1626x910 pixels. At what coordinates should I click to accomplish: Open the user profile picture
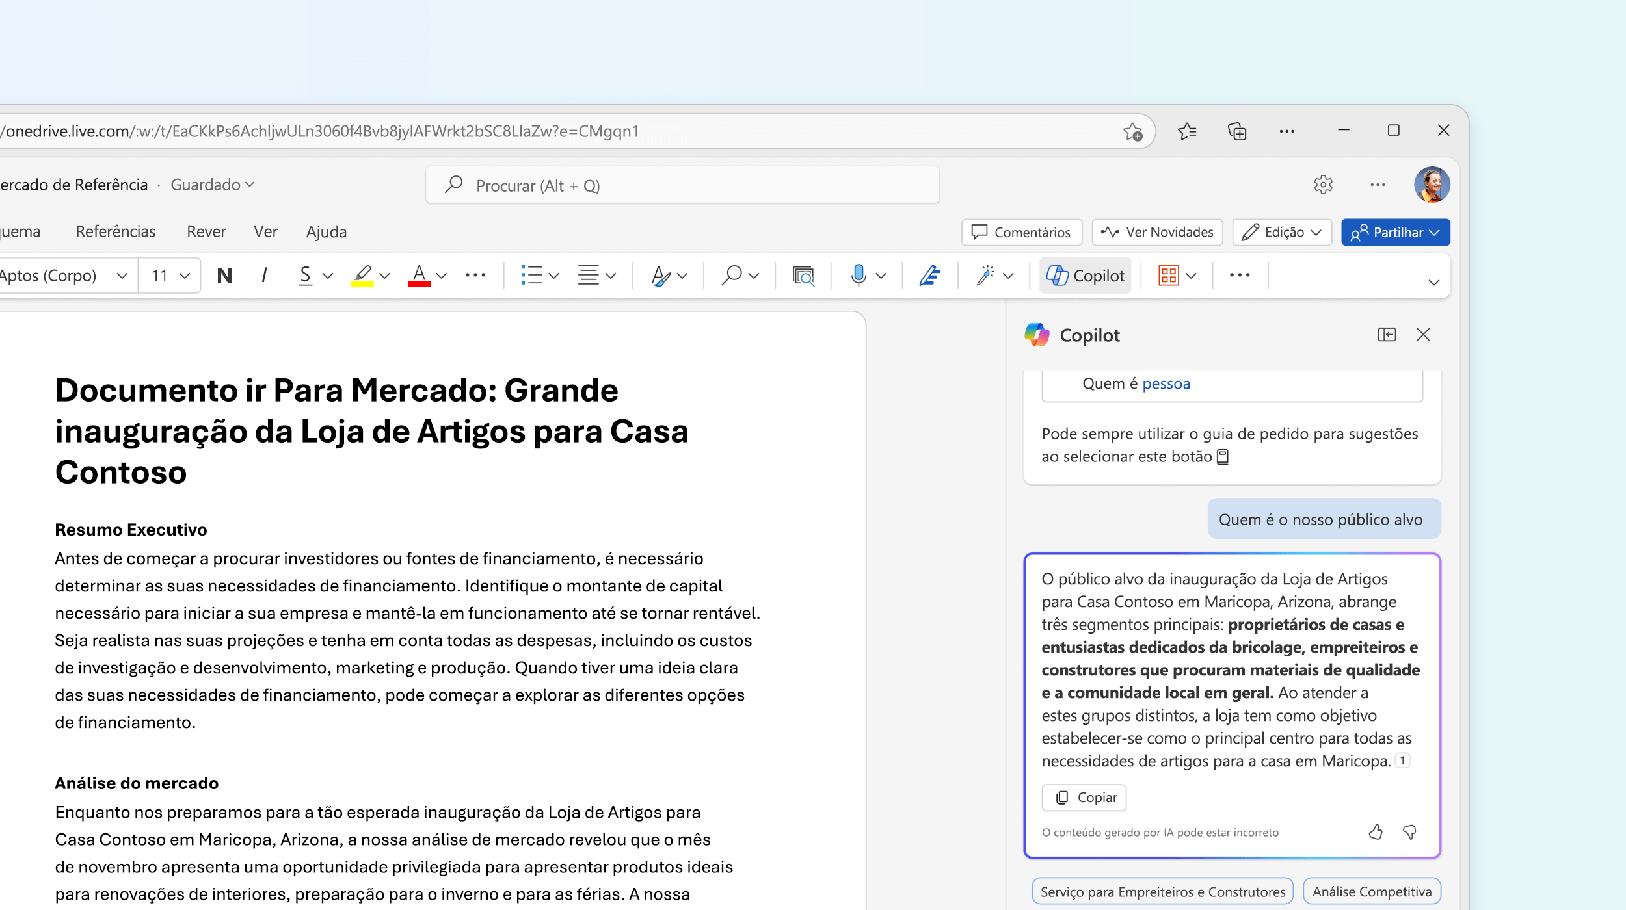pos(1432,185)
